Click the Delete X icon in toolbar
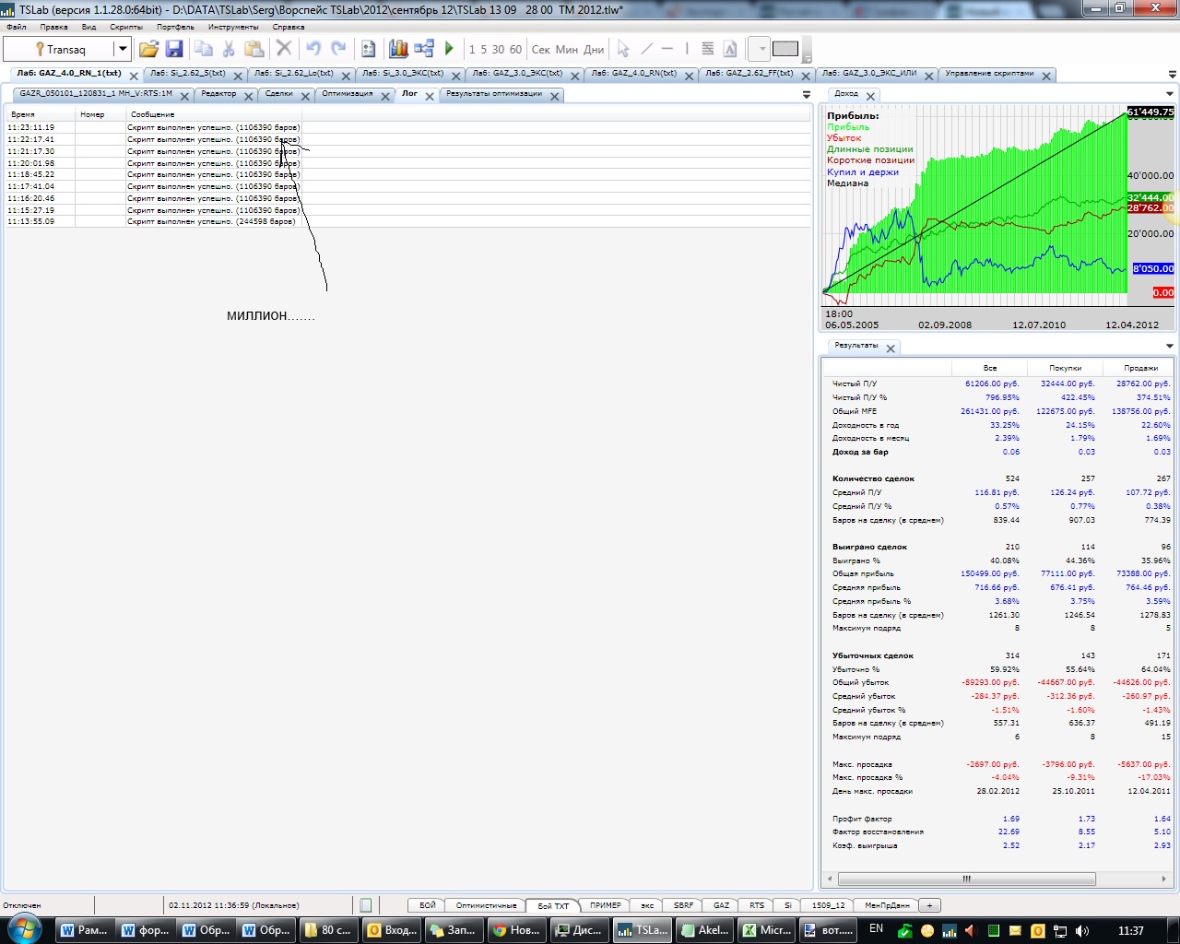The image size is (1180, 944). pyautogui.click(x=284, y=49)
